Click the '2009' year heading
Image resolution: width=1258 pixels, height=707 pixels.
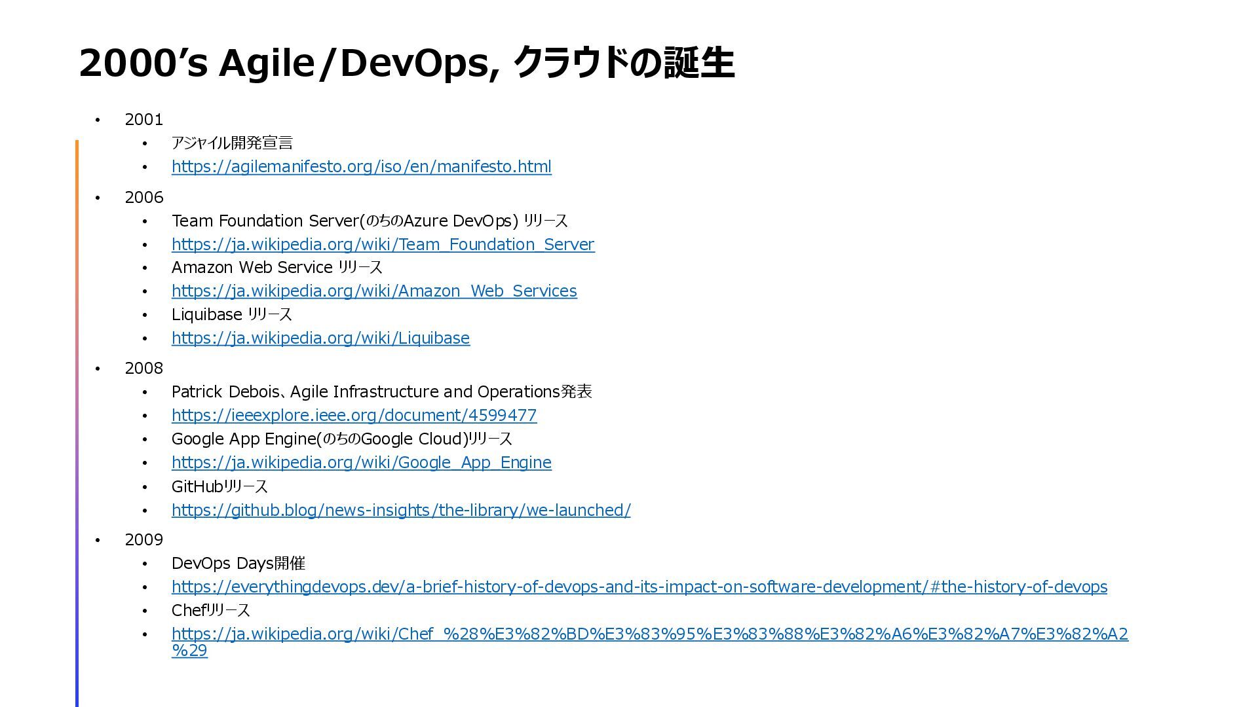coord(143,540)
